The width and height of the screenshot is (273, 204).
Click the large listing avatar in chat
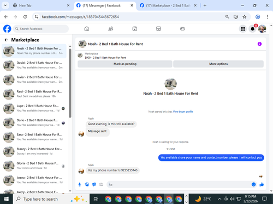point(170,84)
